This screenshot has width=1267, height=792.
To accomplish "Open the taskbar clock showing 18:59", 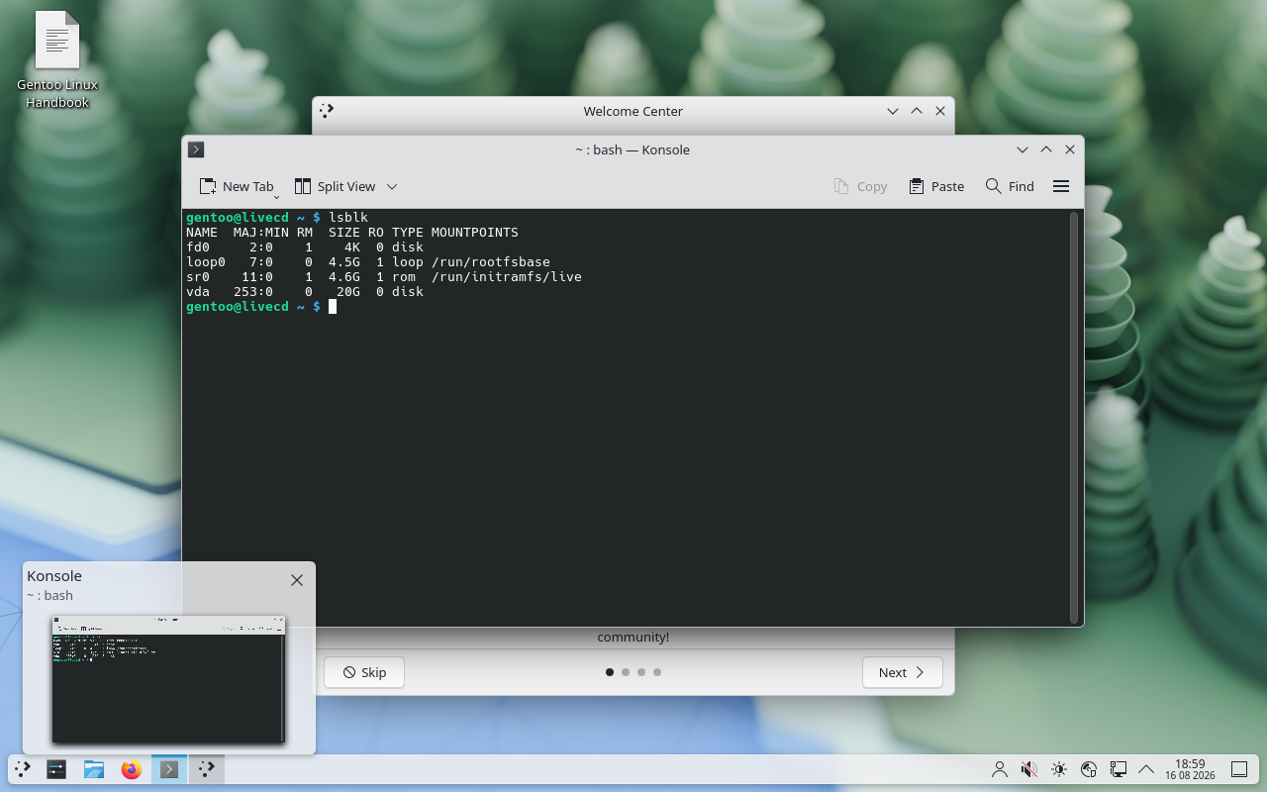I will 1190,769.
